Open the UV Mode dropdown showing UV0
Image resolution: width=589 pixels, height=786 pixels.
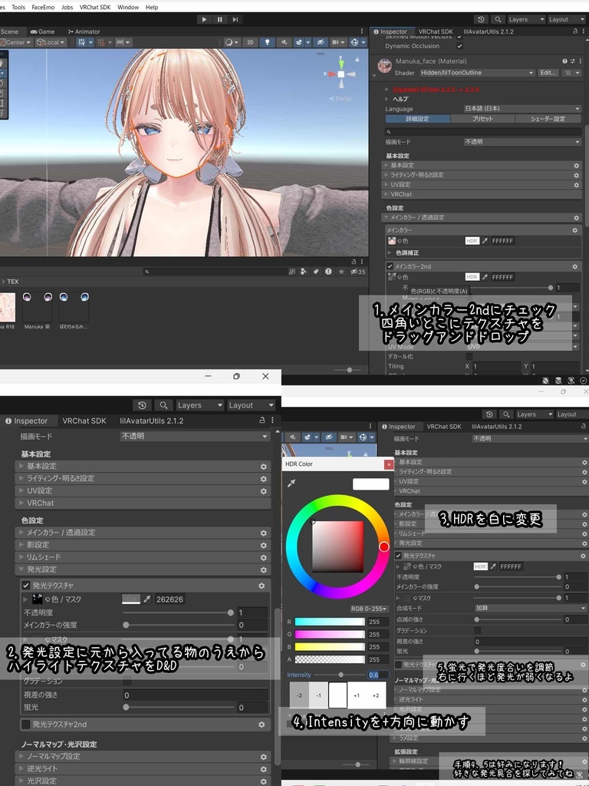pyautogui.click(x=522, y=347)
